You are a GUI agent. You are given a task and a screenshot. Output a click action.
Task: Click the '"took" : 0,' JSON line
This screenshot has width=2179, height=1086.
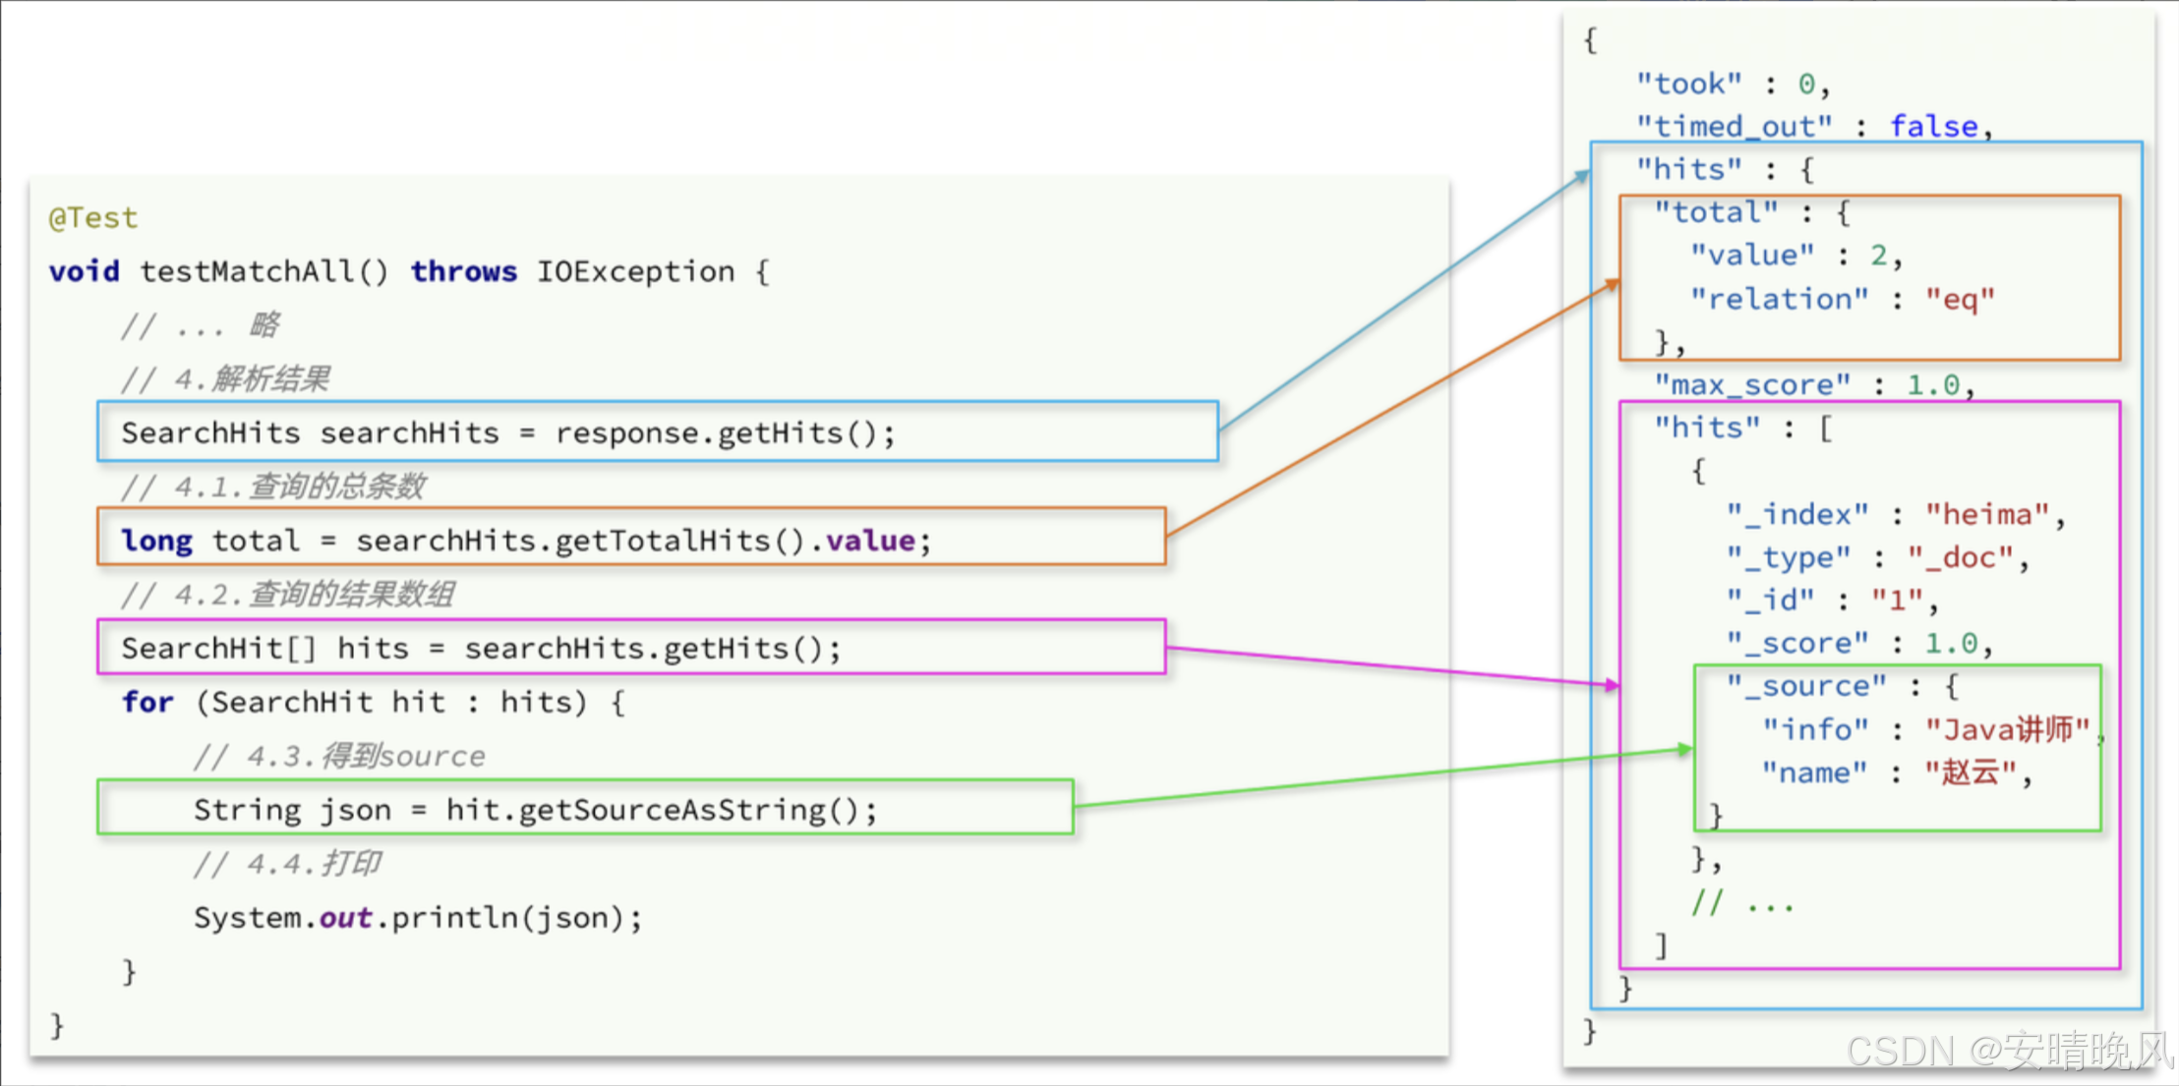[1734, 85]
